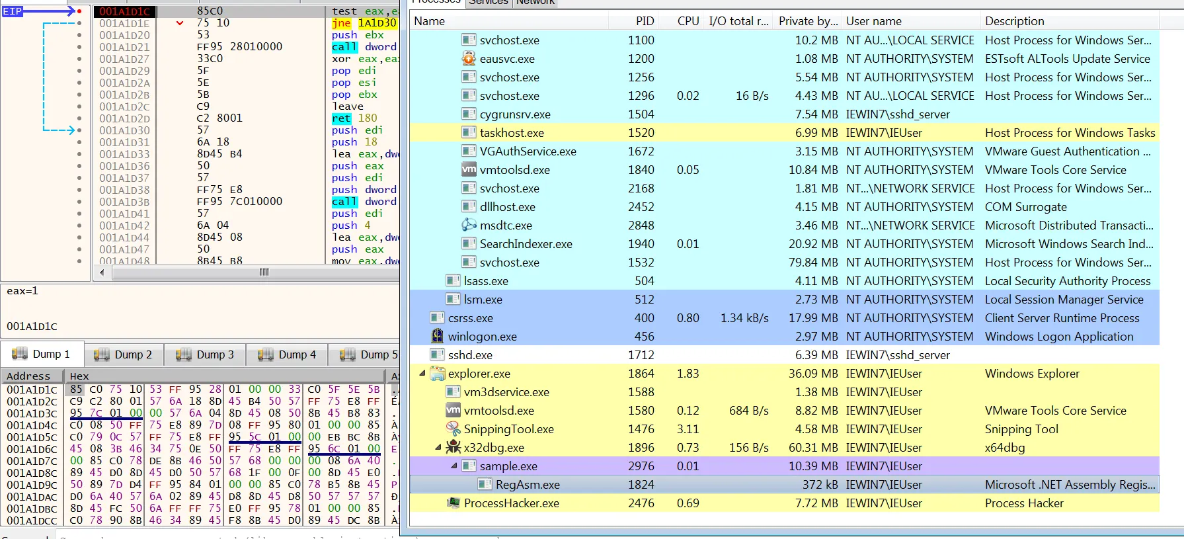The height and width of the screenshot is (539, 1184).
Task: Collapse the sample.exe subtree
Action: [x=454, y=466]
